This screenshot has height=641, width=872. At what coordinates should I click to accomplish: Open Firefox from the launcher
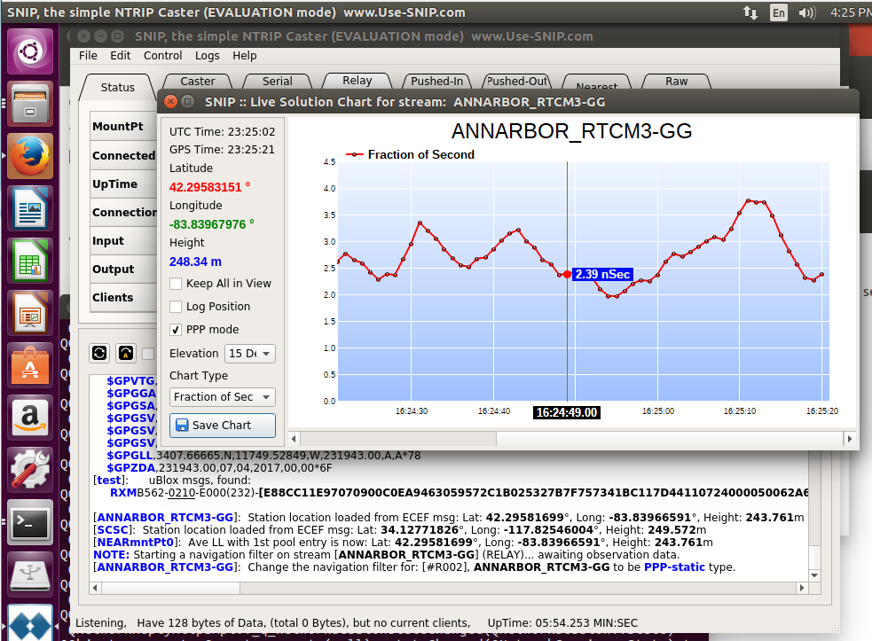[30, 156]
